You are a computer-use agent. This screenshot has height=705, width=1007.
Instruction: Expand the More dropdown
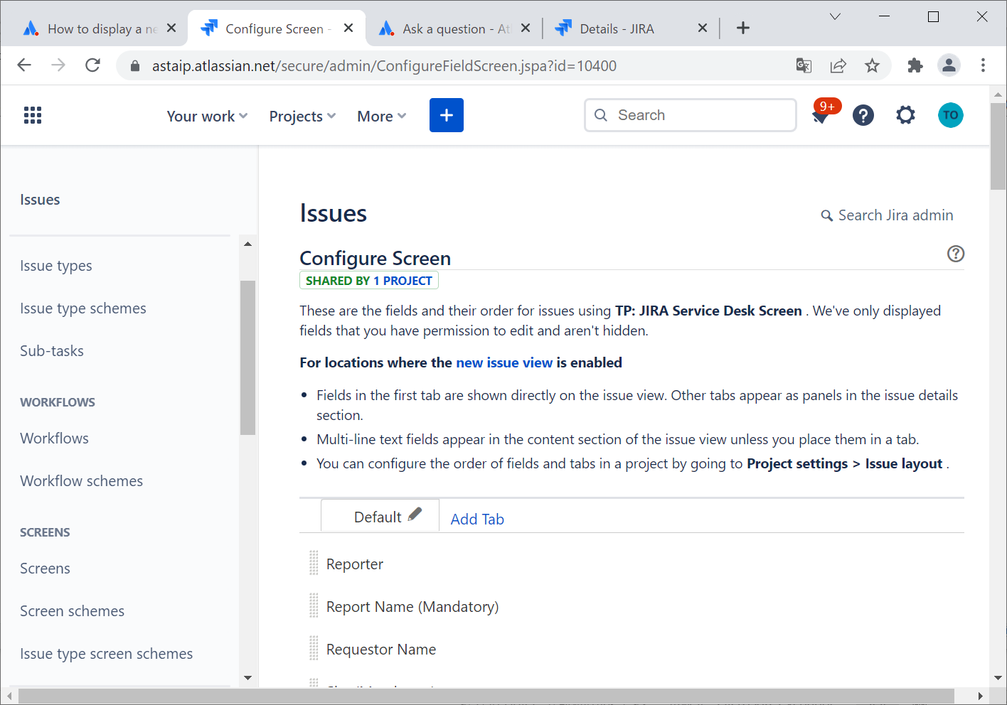pos(382,116)
